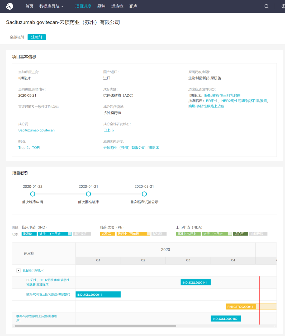Open Sacituzumab govitecan ingredient link
The height and width of the screenshot is (336, 285).
(36, 130)
